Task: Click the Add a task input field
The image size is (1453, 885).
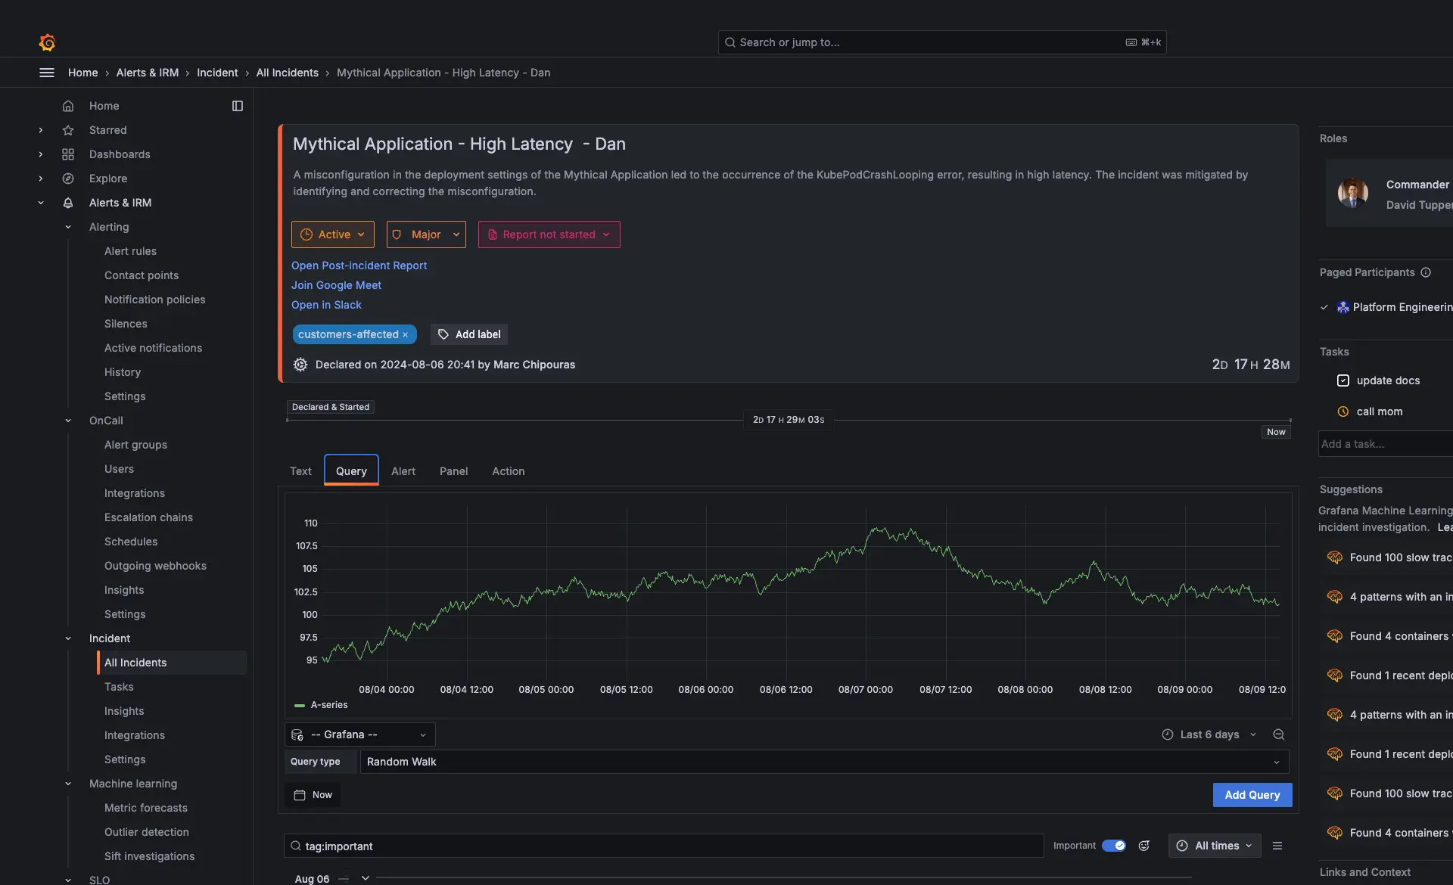Action: [1386, 444]
